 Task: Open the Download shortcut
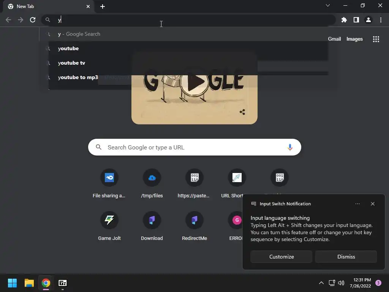[x=152, y=226]
